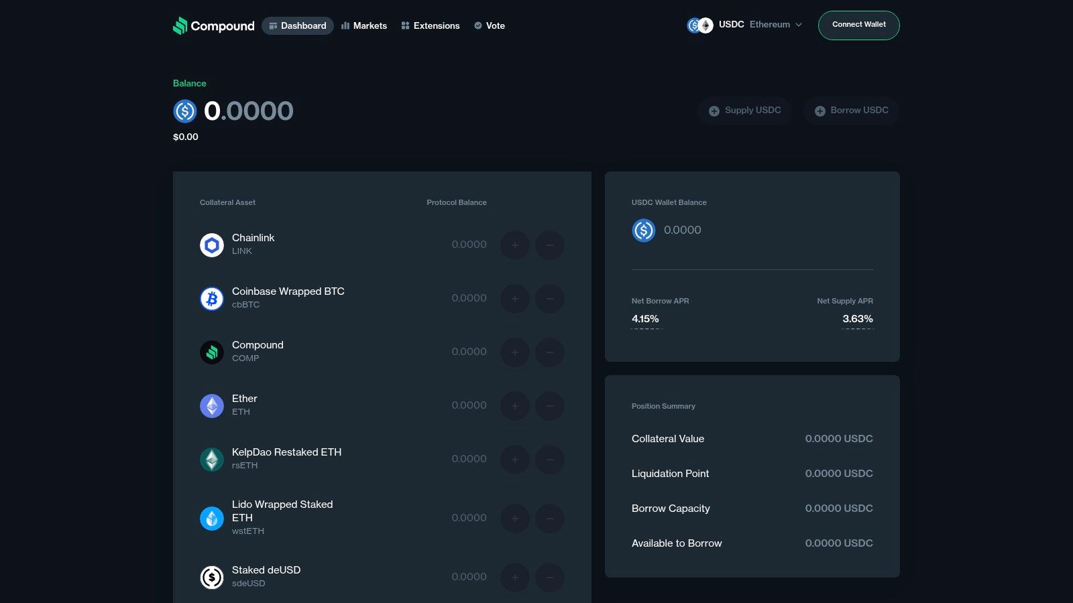This screenshot has height=603, width=1073.
Task: Click the Connect Wallet button
Action: [x=859, y=25]
